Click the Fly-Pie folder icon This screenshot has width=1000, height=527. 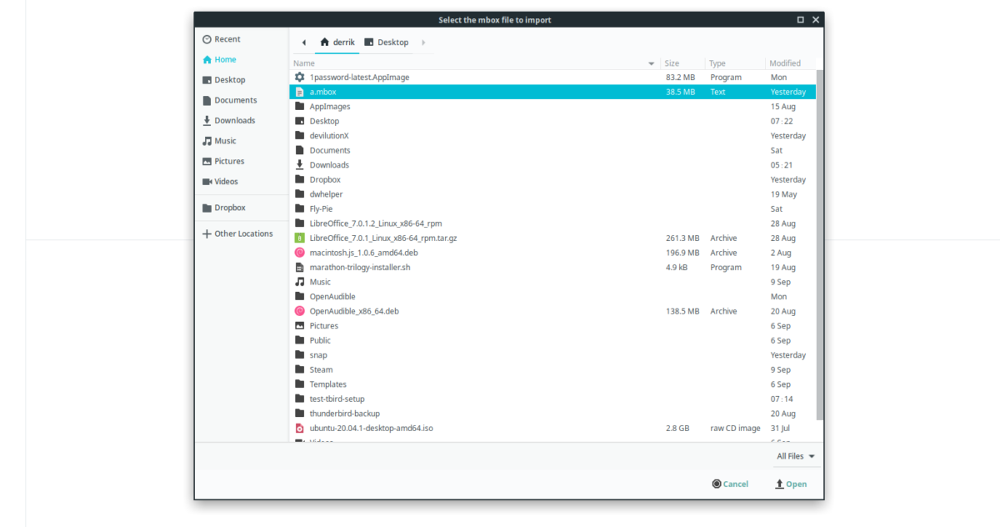tap(300, 208)
